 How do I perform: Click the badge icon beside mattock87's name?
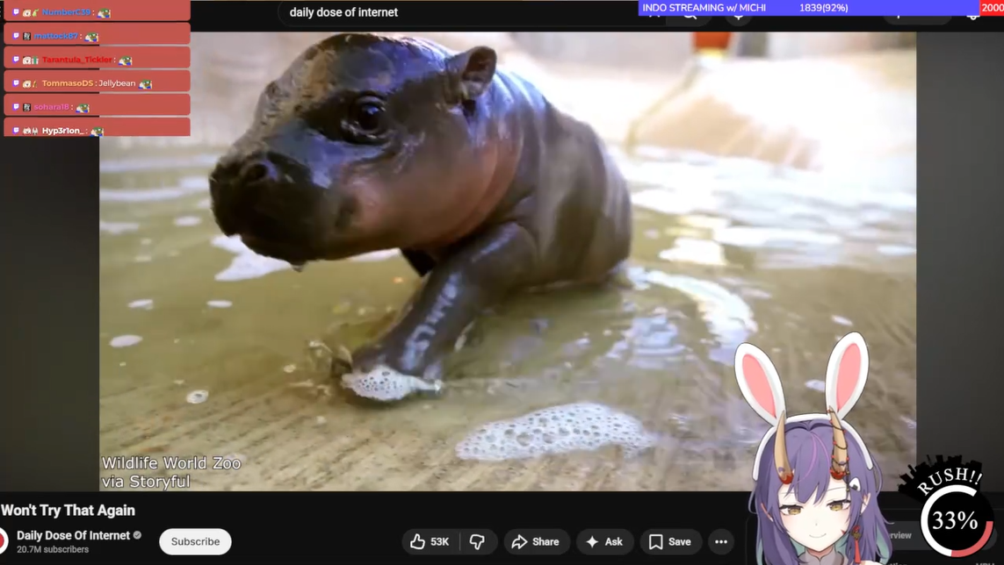tap(27, 37)
